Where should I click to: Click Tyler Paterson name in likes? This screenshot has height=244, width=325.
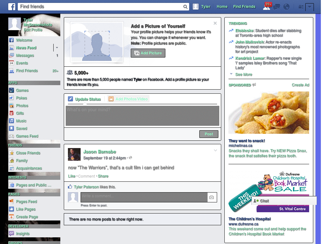(86, 187)
